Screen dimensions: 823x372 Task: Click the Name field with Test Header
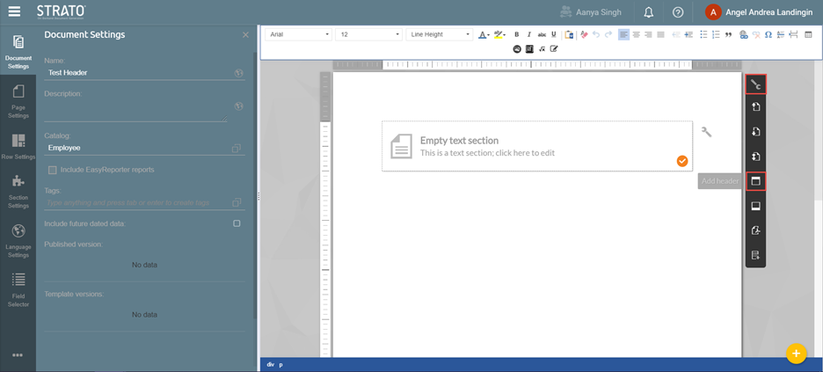[x=136, y=73]
